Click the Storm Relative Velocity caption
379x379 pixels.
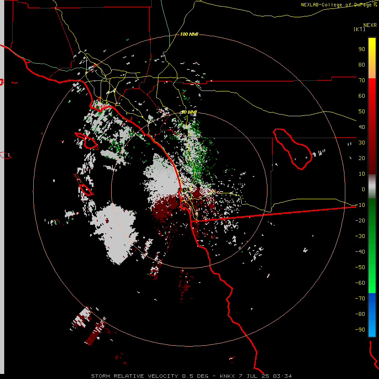click(x=191, y=376)
